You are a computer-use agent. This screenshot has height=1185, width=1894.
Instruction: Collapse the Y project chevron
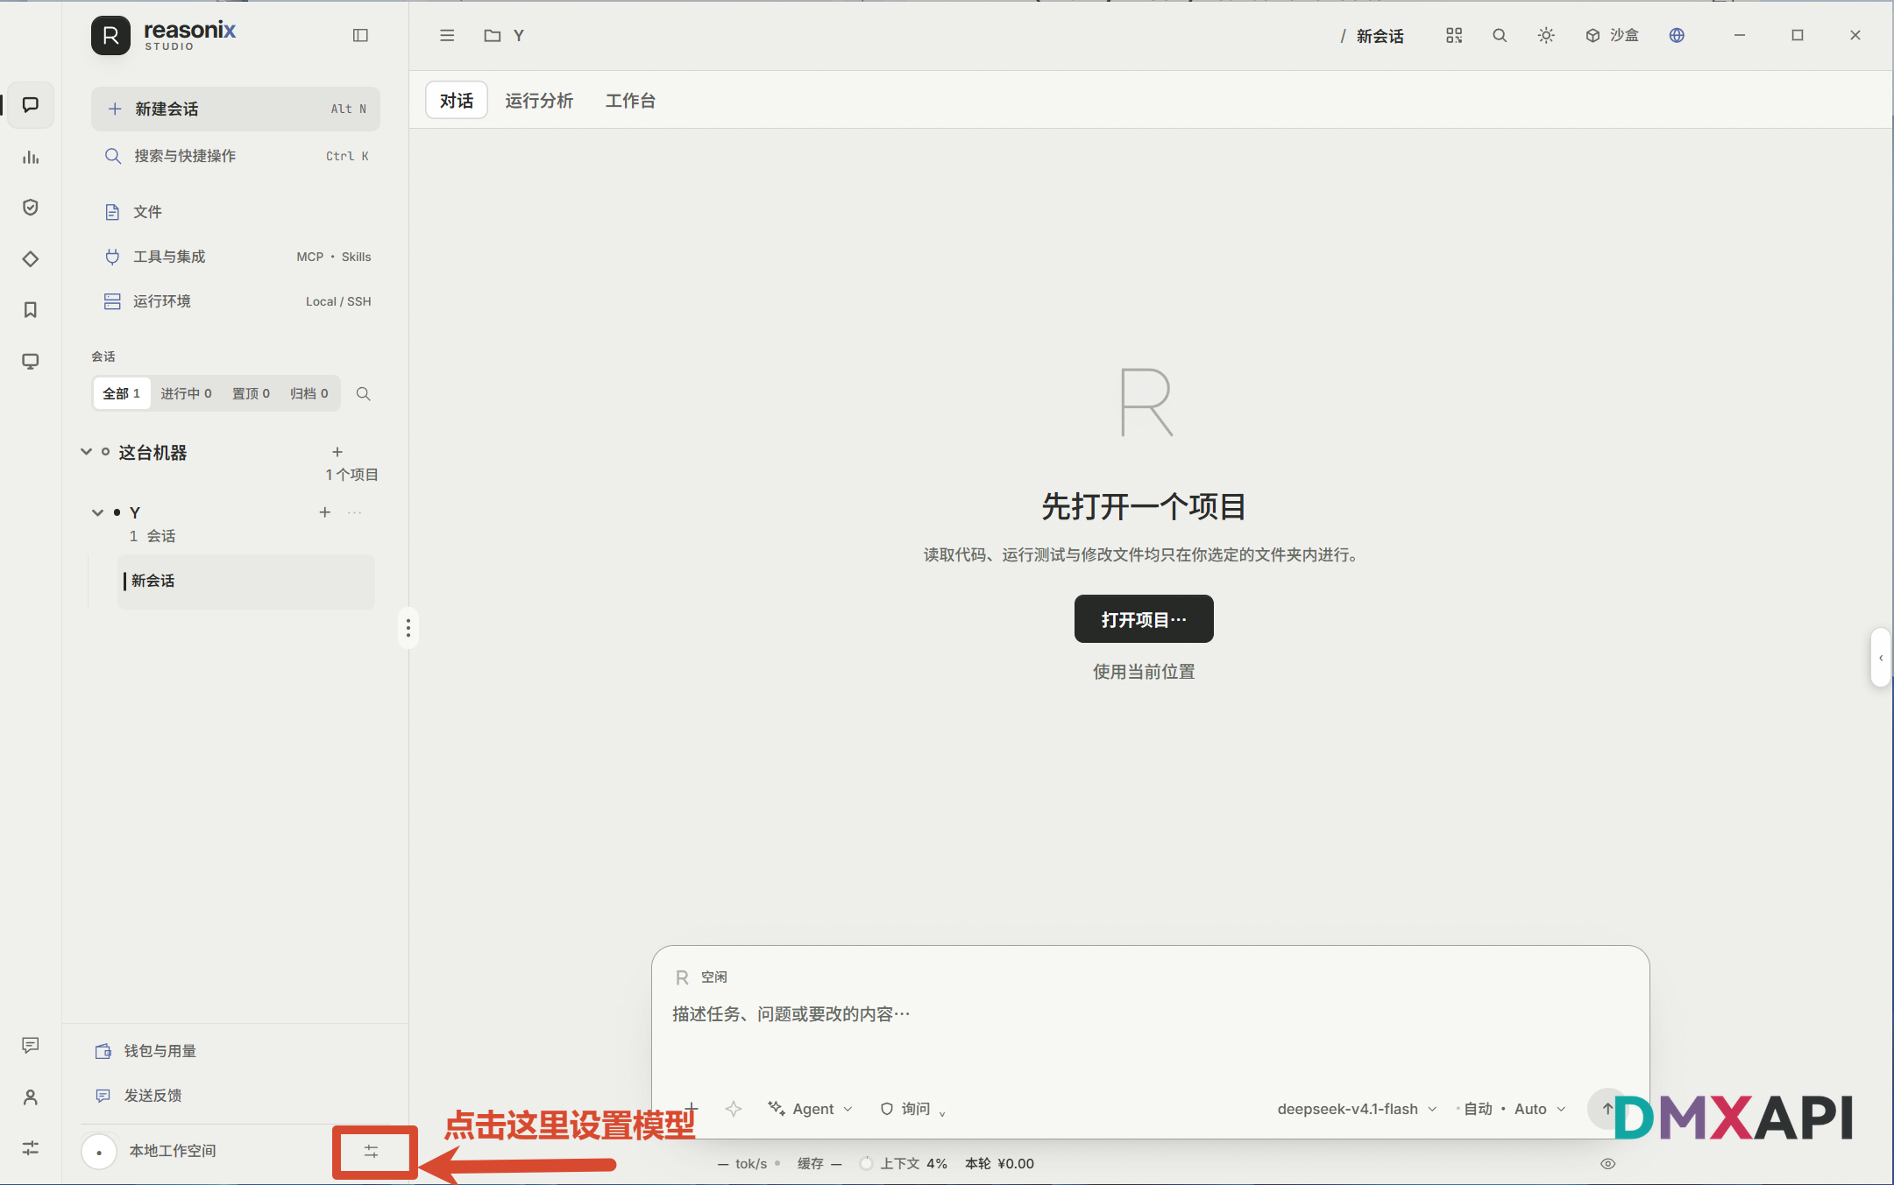97,512
